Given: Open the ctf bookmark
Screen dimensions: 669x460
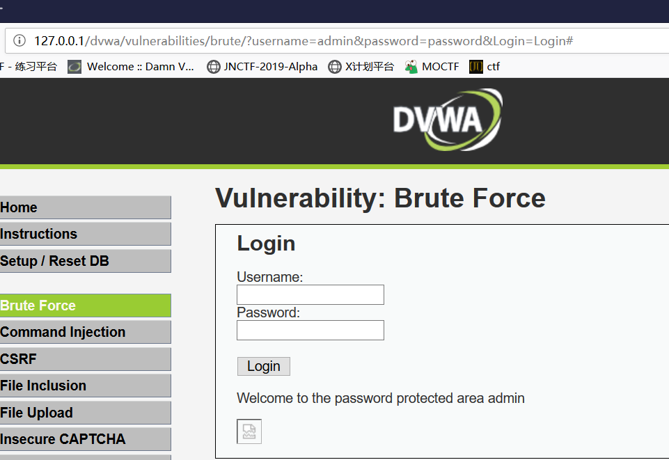Looking at the screenshot, I should (x=485, y=67).
